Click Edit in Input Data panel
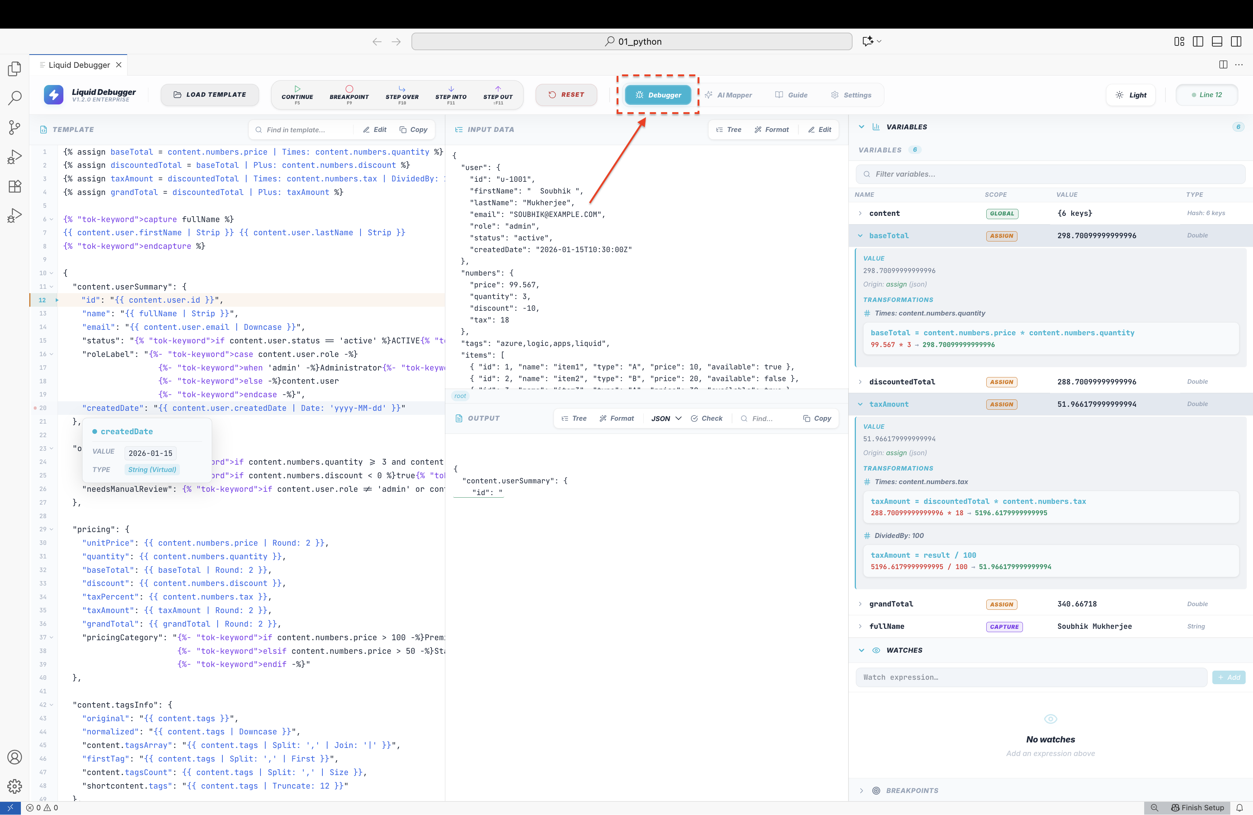1253x815 pixels. tap(820, 130)
